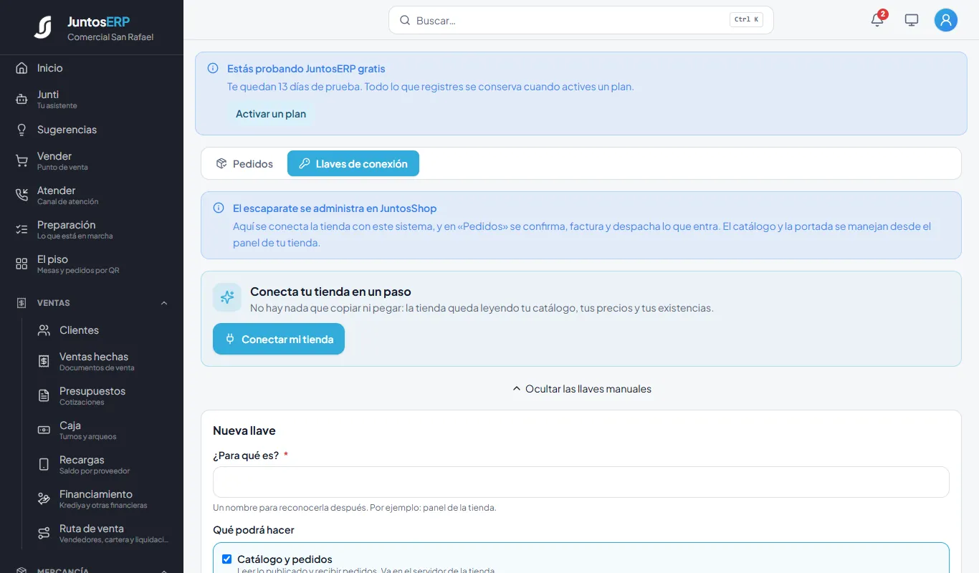Image resolution: width=979 pixels, height=573 pixels.
Task: Click the Ruta de venta route icon
Action: (44, 533)
